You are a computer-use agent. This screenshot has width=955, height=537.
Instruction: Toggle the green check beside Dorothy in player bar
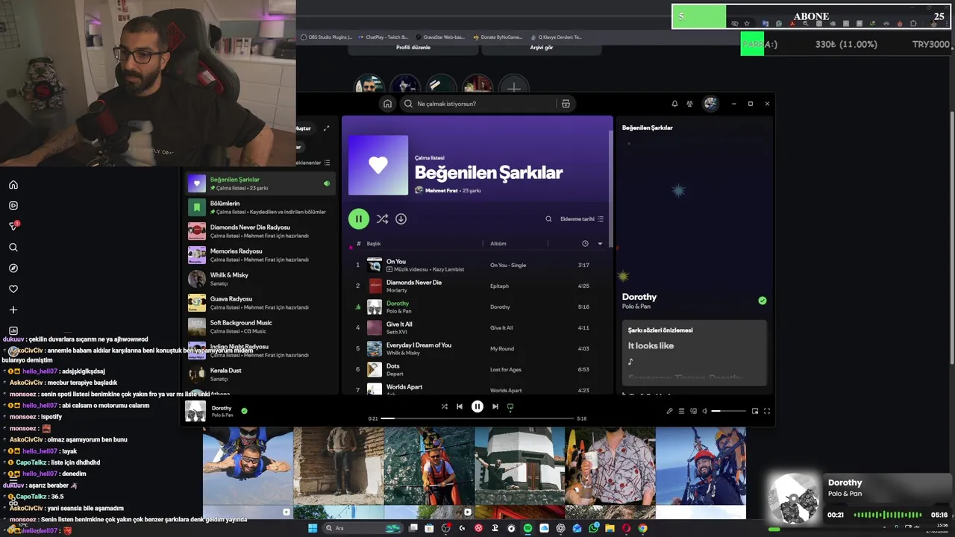[x=244, y=410]
